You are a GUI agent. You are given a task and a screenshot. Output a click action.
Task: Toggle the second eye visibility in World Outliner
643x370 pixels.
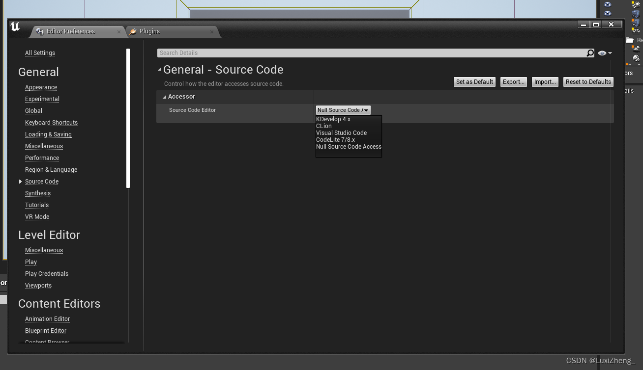click(608, 13)
